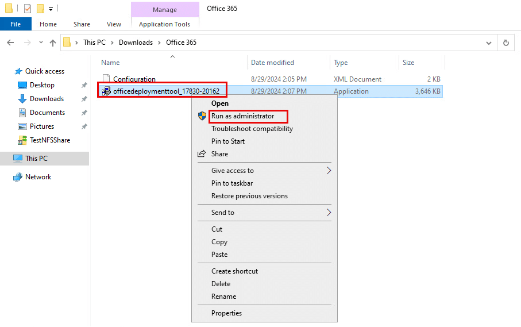Click the Up one level arrow
521x327 pixels.
tap(52, 43)
